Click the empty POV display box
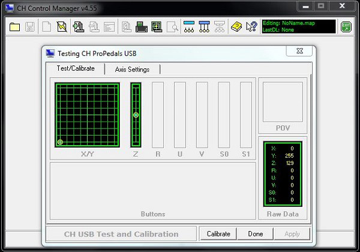This screenshot has width=360, height=252. (283, 102)
